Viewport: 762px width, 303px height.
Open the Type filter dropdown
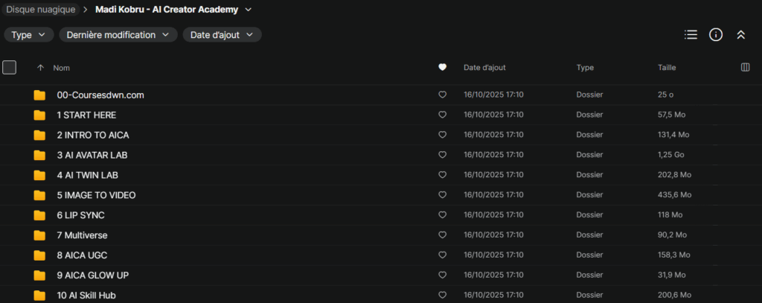[29, 35]
